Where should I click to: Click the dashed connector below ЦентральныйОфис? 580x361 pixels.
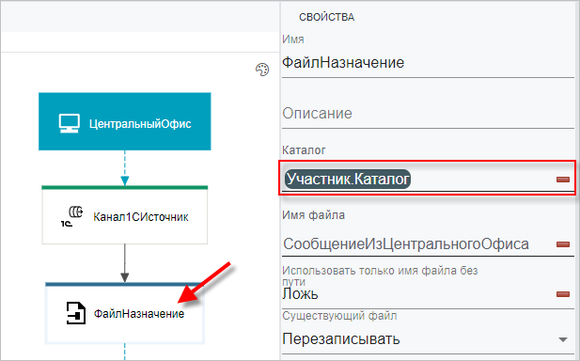[125, 167]
